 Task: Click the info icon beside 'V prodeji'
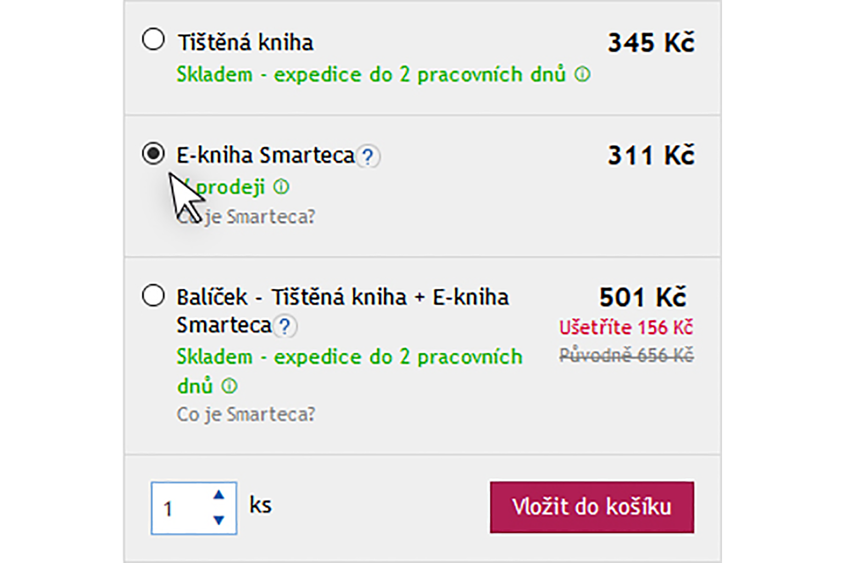click(x=281, y=187)
